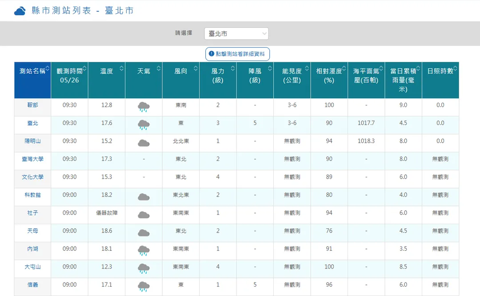
Task: Open the 天母 station link
Action: point(32,231)
